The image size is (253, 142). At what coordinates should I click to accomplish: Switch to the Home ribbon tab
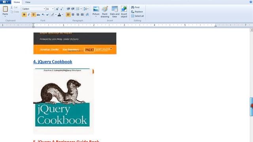(17, 2)
